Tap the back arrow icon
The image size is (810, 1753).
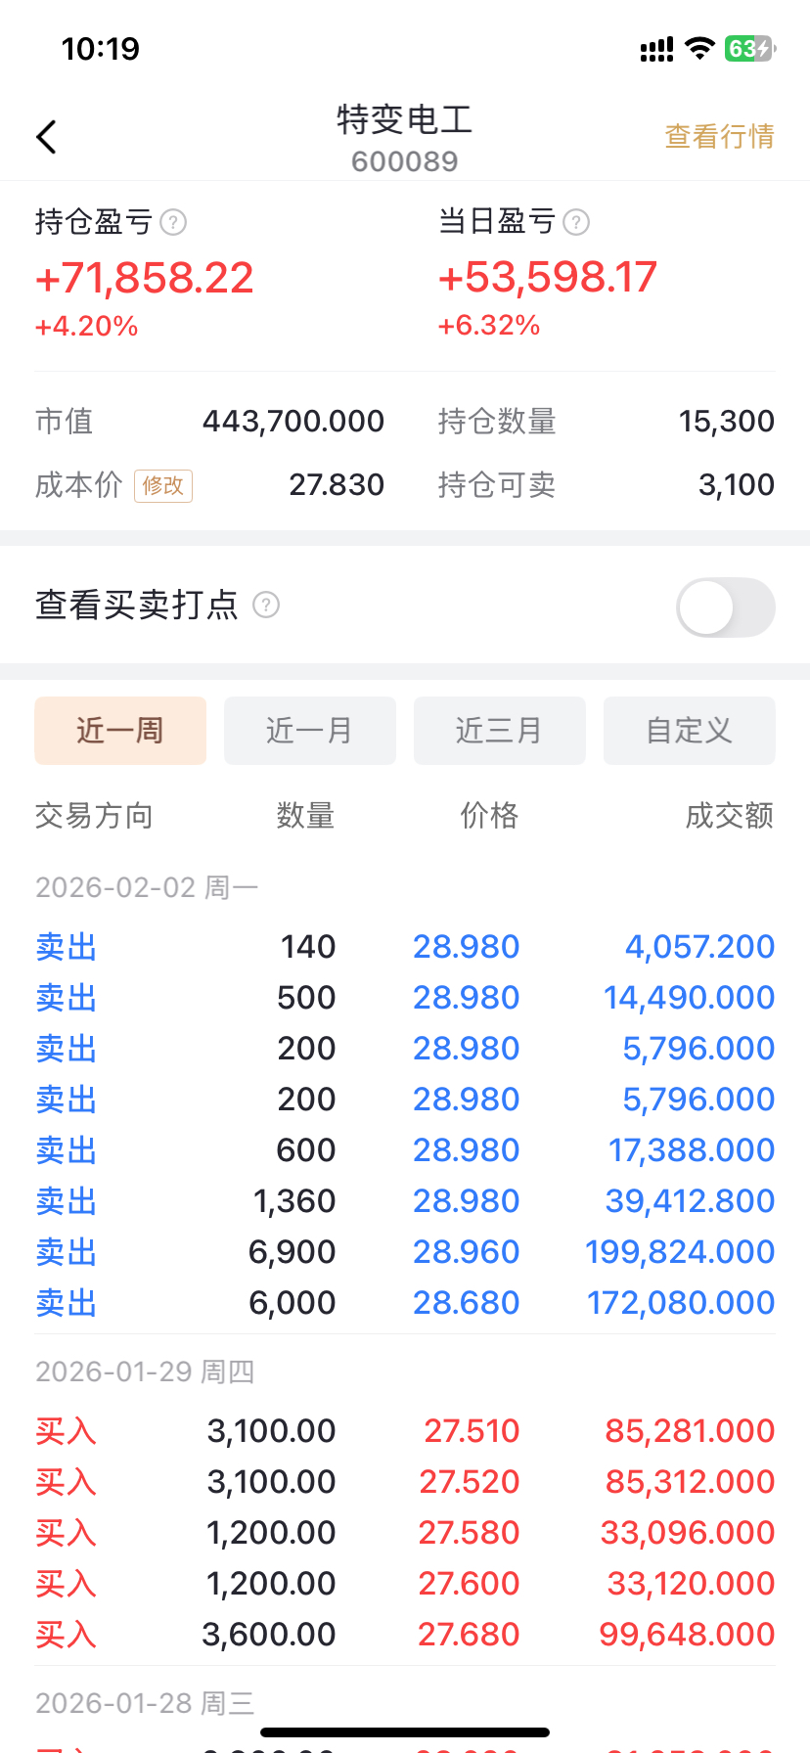pyautogui.click(x=46, y=137)
